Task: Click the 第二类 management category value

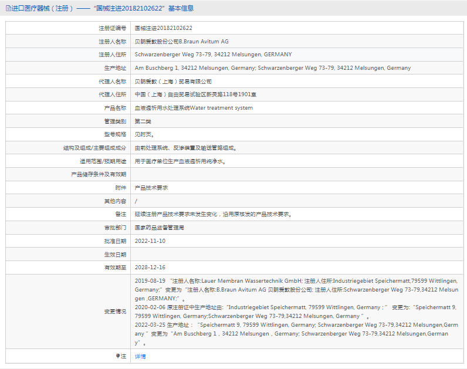Action: point(143,121)
